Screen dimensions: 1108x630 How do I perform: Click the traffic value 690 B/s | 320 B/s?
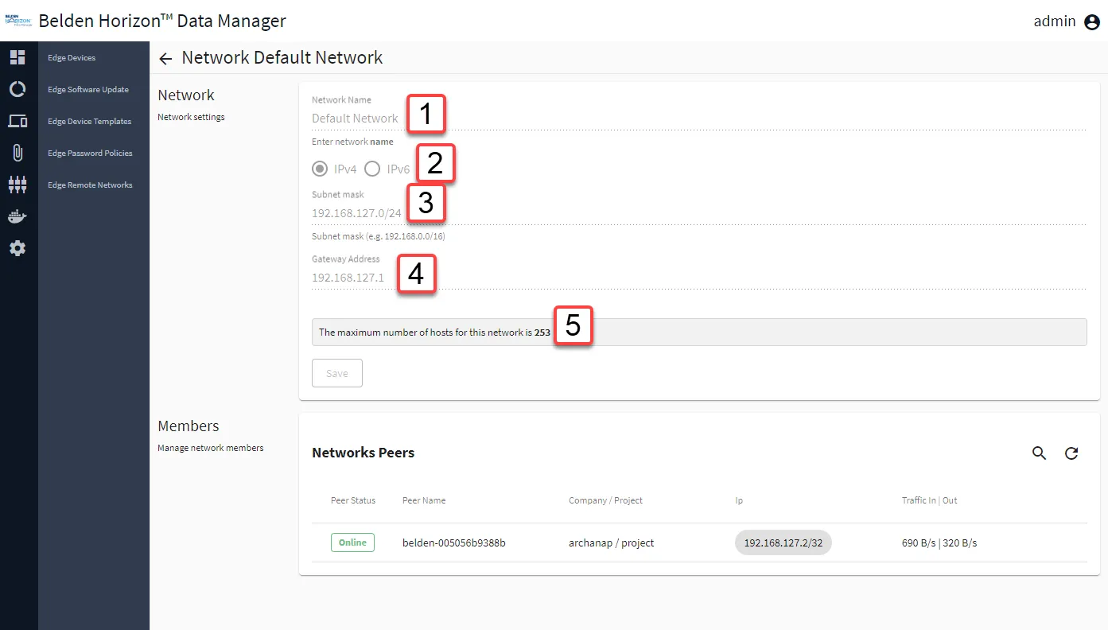click(x=939, y=543)
